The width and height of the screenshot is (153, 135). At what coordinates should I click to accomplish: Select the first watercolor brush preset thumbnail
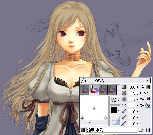[x=85, y=90]
